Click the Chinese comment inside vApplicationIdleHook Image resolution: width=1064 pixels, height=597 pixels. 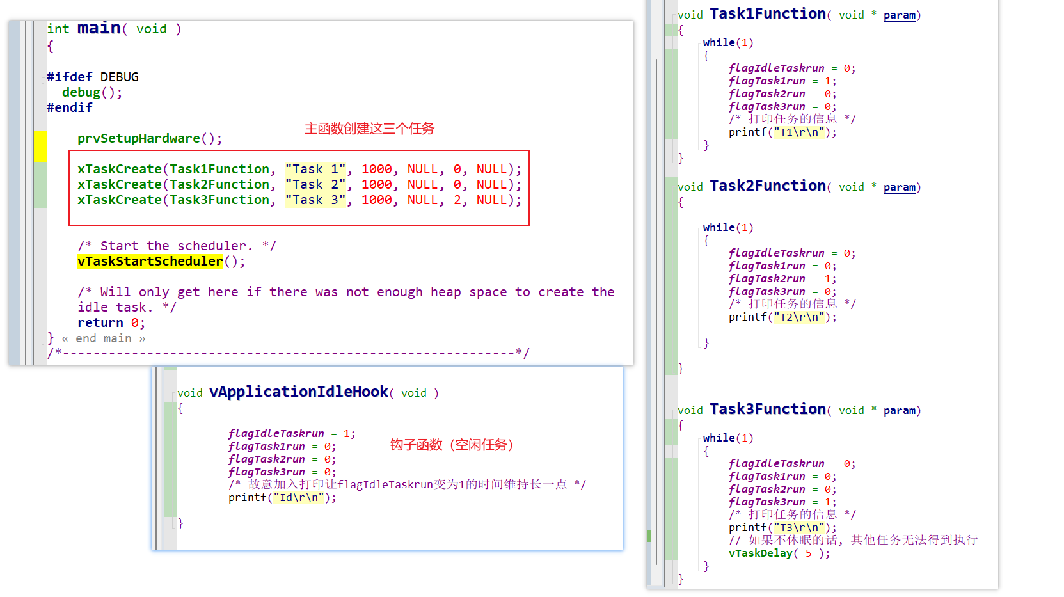coord(407,484)
